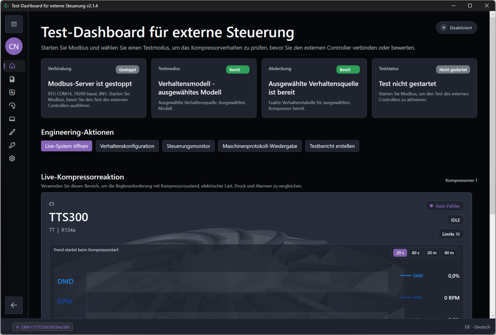Go to the Home sidebar icon
This screenshot has height=335, width=496.
(x=12, y=66)
